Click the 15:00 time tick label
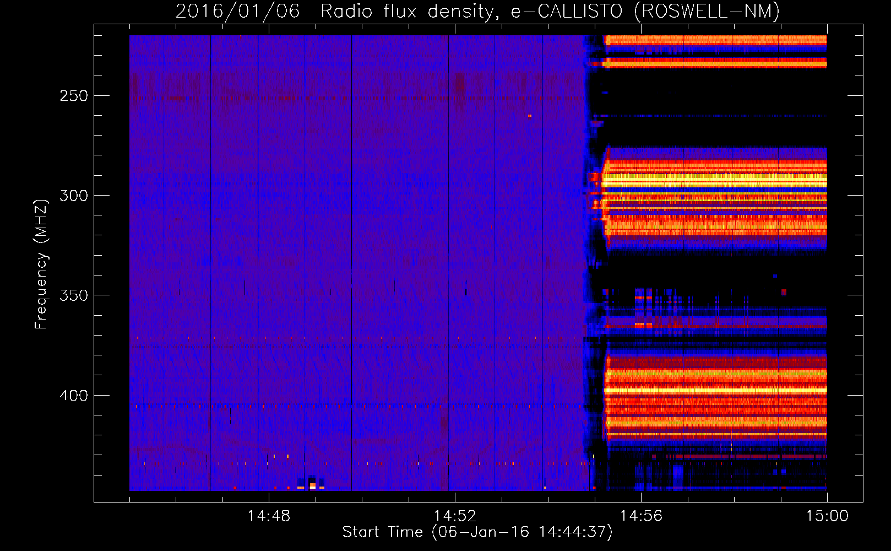Screen dimensions: 891x551 827,516
